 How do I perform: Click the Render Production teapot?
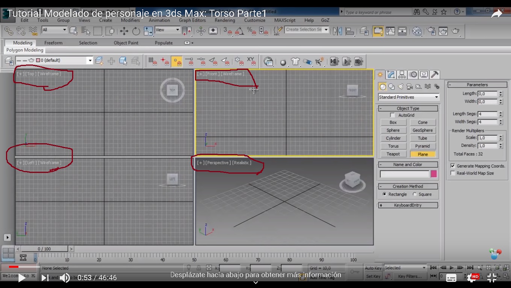click(455, 30)
